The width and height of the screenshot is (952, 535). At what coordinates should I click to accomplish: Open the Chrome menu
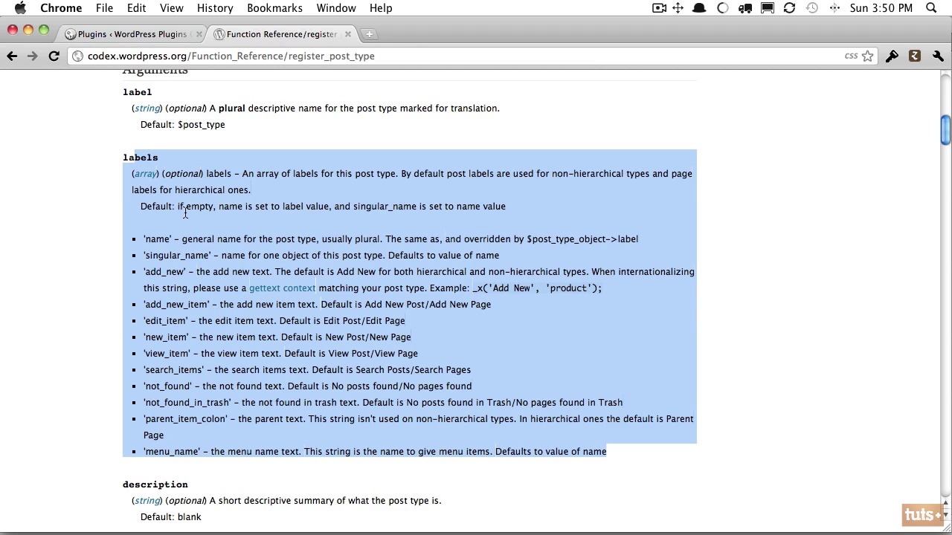click(x=61, y=8)
